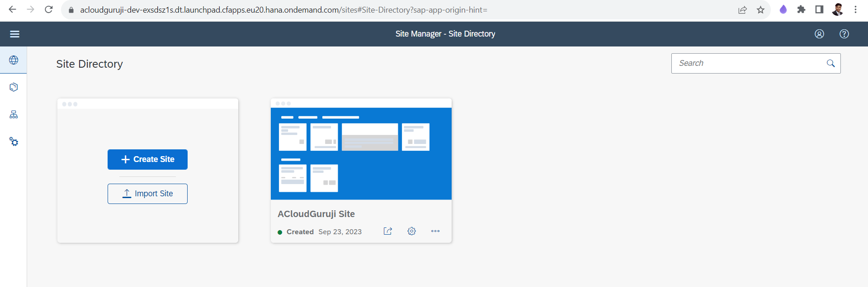
Task: Open the user profile icon in header
Action: click(x=819, y=34)
